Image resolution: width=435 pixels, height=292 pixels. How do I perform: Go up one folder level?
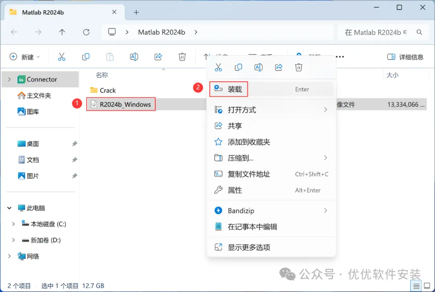pyautogui.click(x=62, y=32)
